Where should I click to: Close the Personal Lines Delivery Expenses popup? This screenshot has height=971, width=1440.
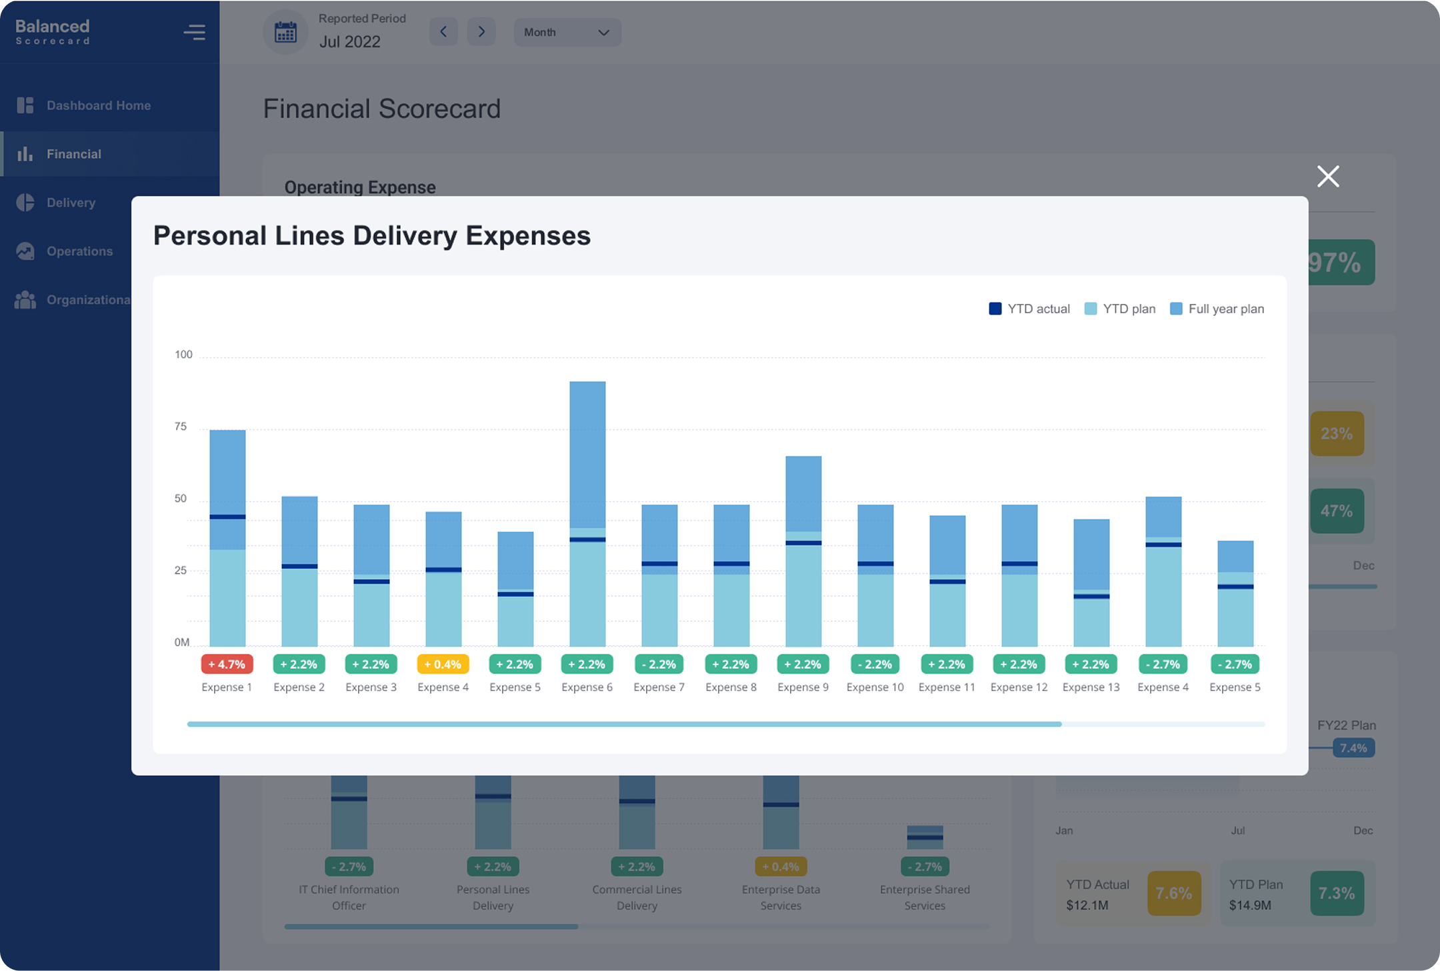pos(1327,176)
